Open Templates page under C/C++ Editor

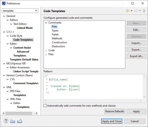[x=20, y=56]
